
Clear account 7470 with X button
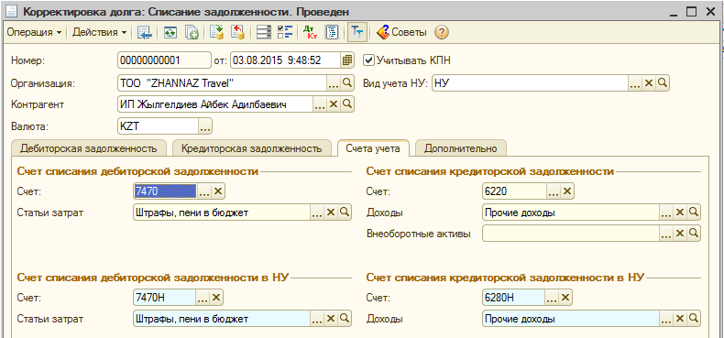[x=218, y=191]
